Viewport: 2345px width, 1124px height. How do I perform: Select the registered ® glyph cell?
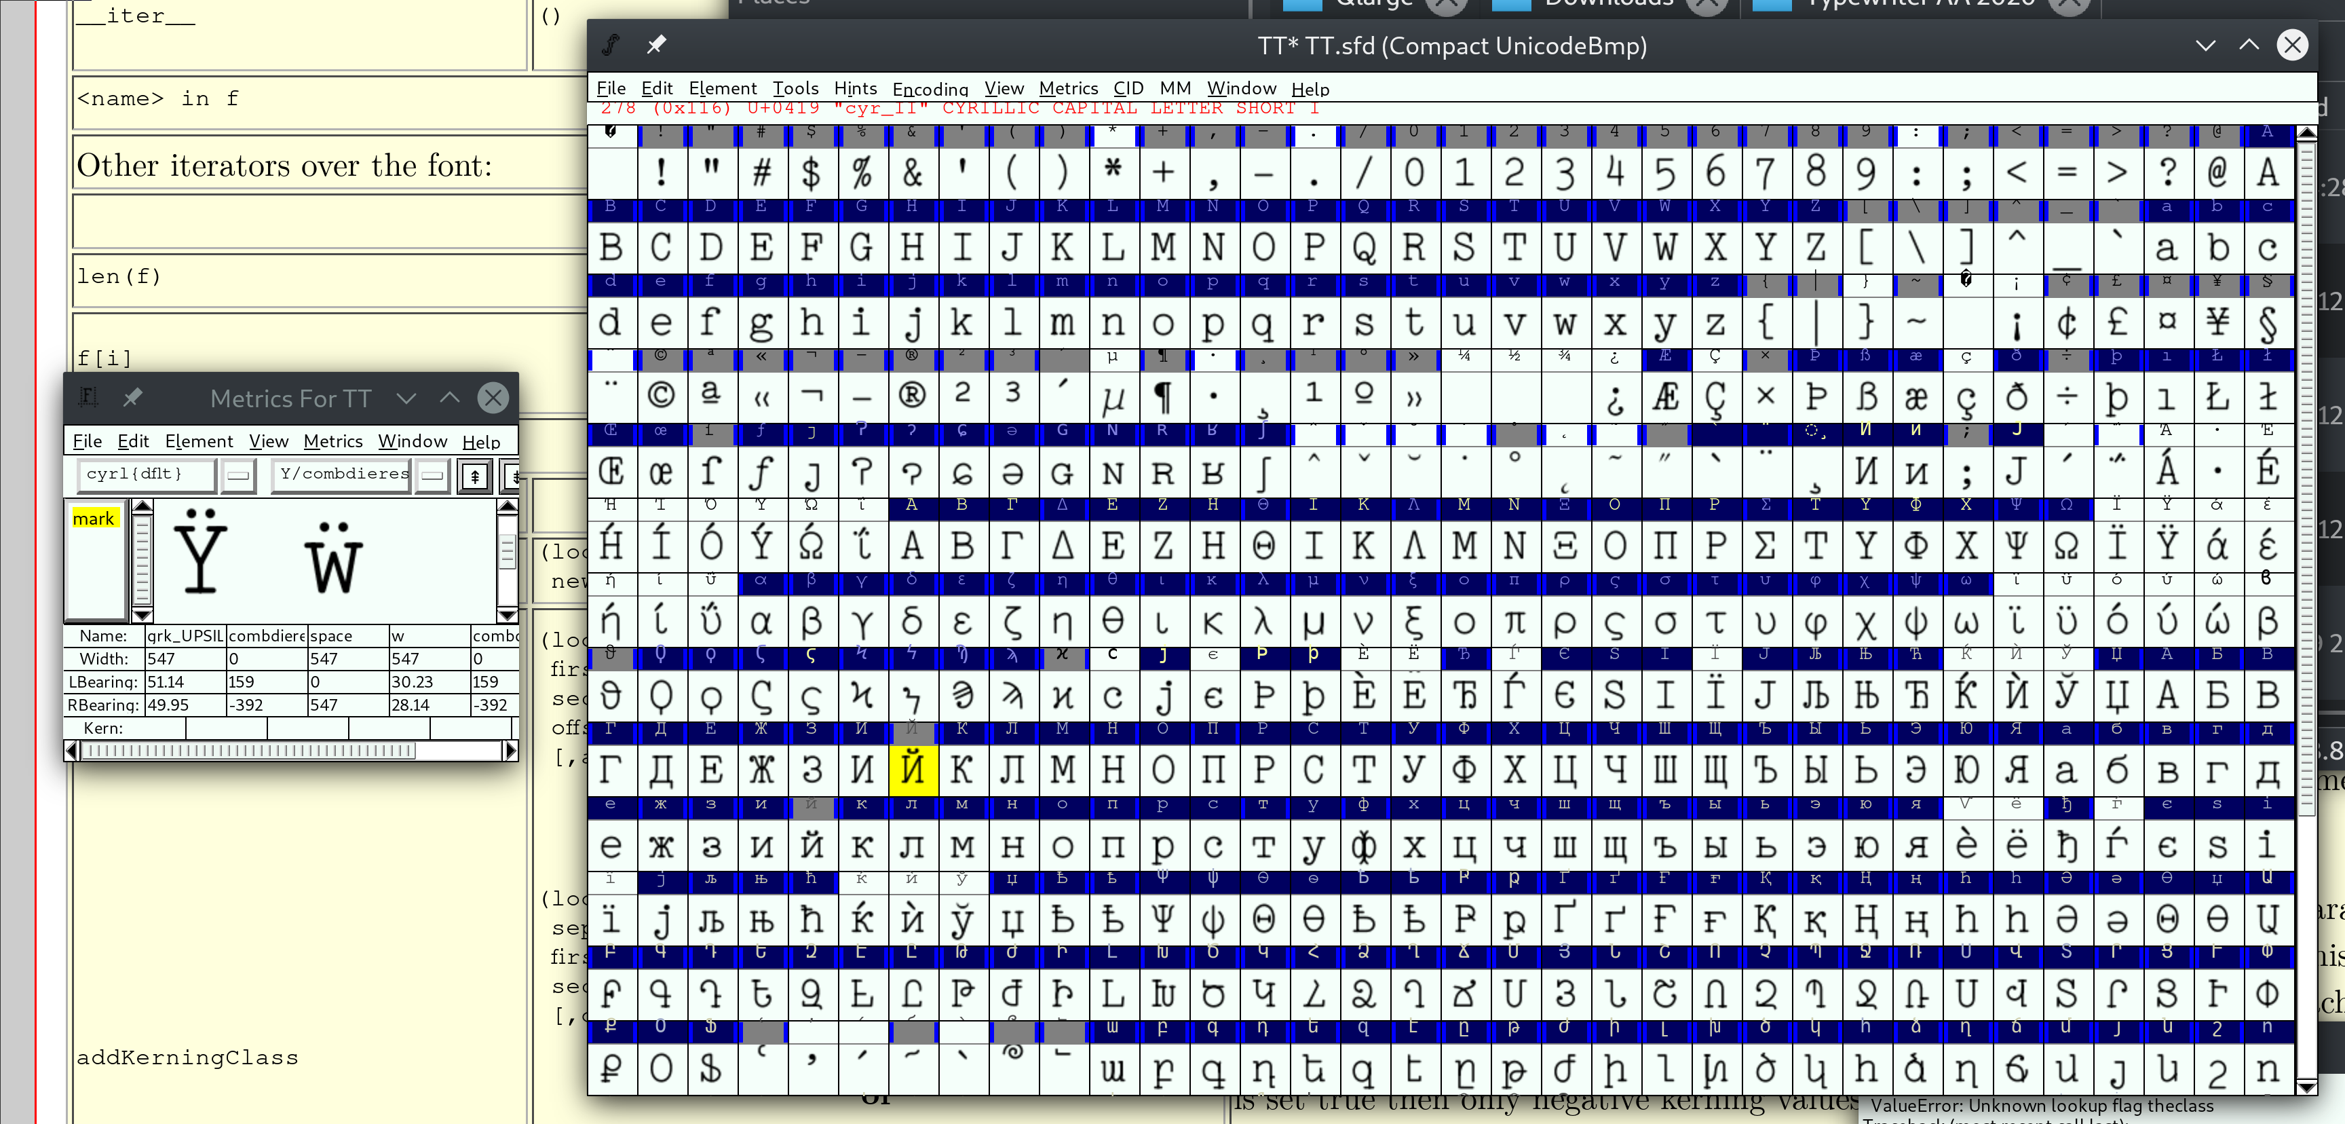911,395
